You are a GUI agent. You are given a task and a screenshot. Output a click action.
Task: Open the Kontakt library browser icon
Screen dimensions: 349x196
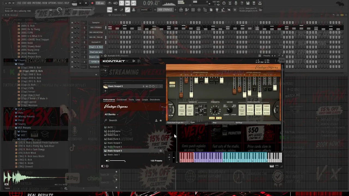[x=139, y=61]
